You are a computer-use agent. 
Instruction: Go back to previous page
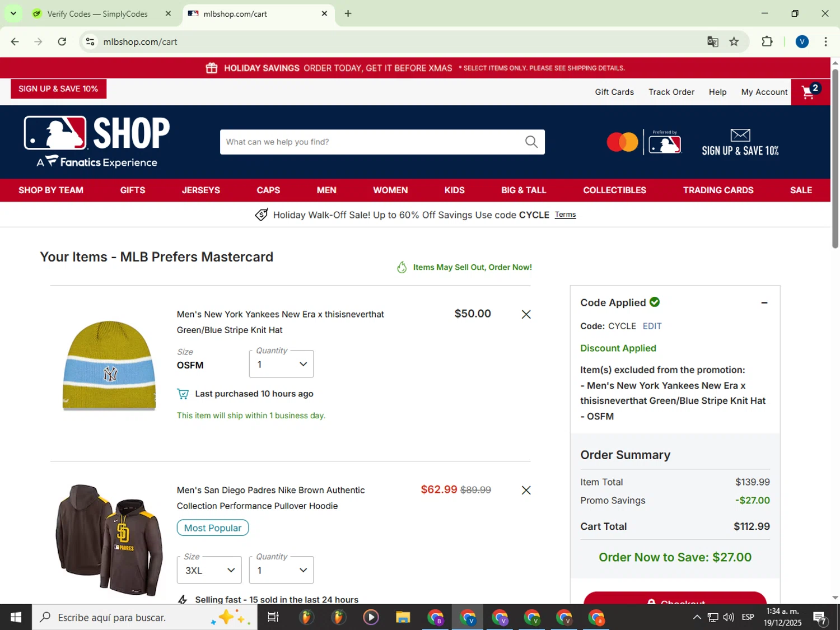(15, 41)
